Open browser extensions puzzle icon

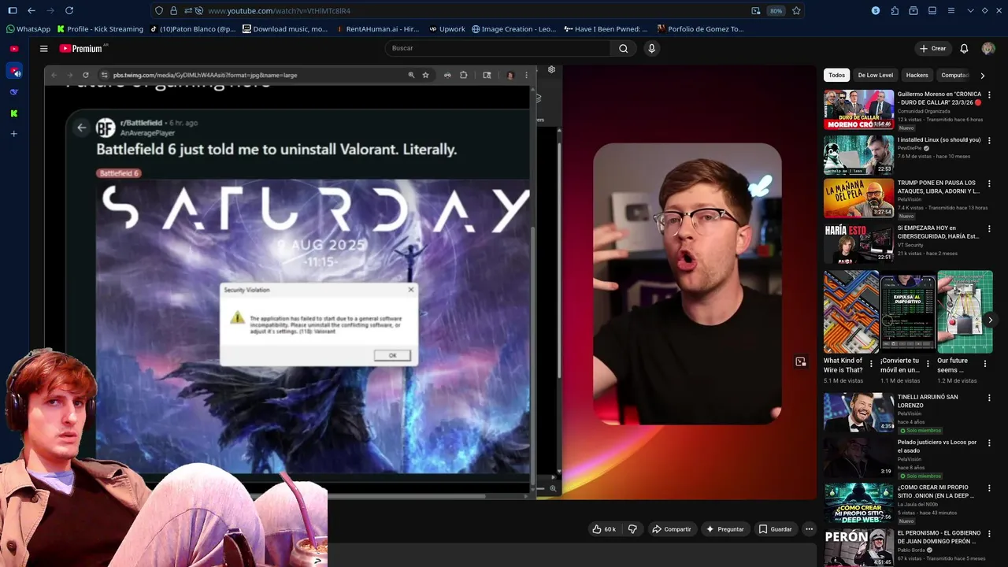(x=895, y=11)
